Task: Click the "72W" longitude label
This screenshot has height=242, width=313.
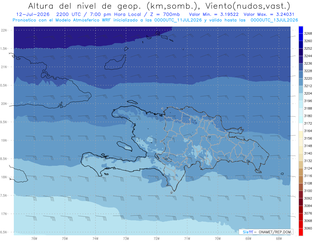Action: point(156,238)
